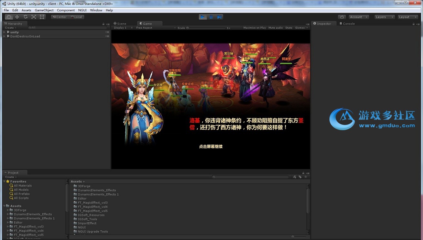Open the NGUI menu
The image size is (423, 240).
(82, 10)
